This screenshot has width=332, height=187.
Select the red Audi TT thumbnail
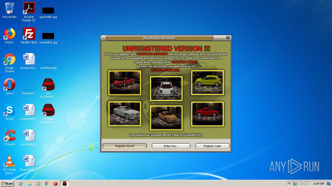pyautogui.click(x=208, y=114)
